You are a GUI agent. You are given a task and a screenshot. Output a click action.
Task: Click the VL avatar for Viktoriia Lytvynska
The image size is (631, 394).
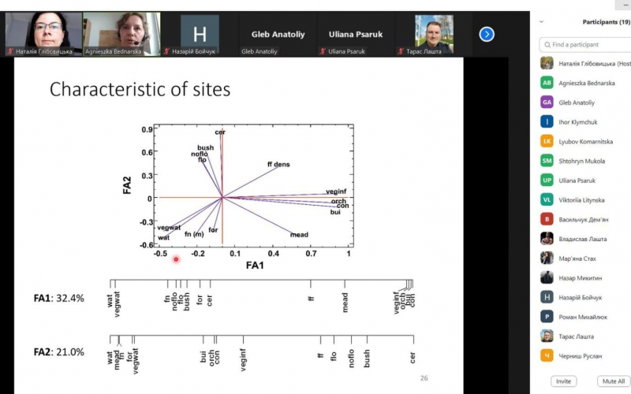coord(547,200)
